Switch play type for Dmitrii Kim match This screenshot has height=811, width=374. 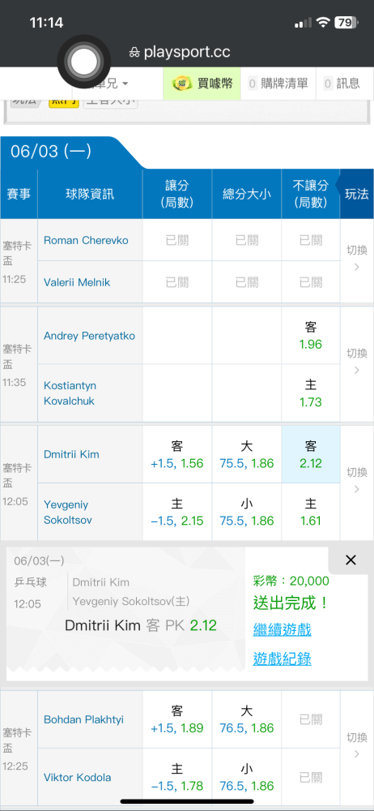coord(356,480)
